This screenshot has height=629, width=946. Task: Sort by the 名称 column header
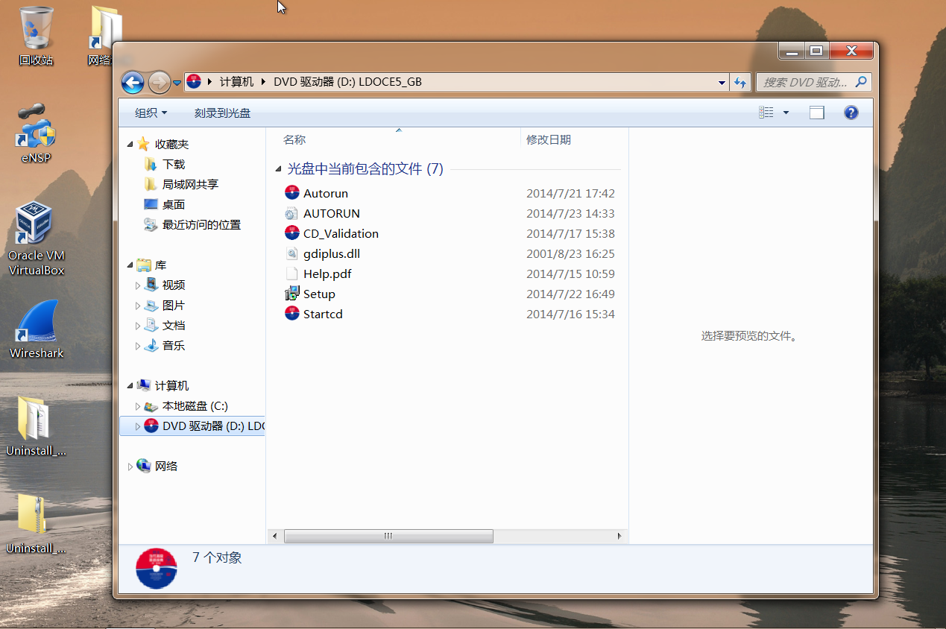coord(294,139)
